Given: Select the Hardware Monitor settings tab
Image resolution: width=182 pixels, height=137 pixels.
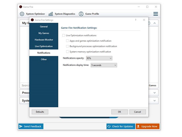Looking at the screenshot, I should (x=44, y=40).
